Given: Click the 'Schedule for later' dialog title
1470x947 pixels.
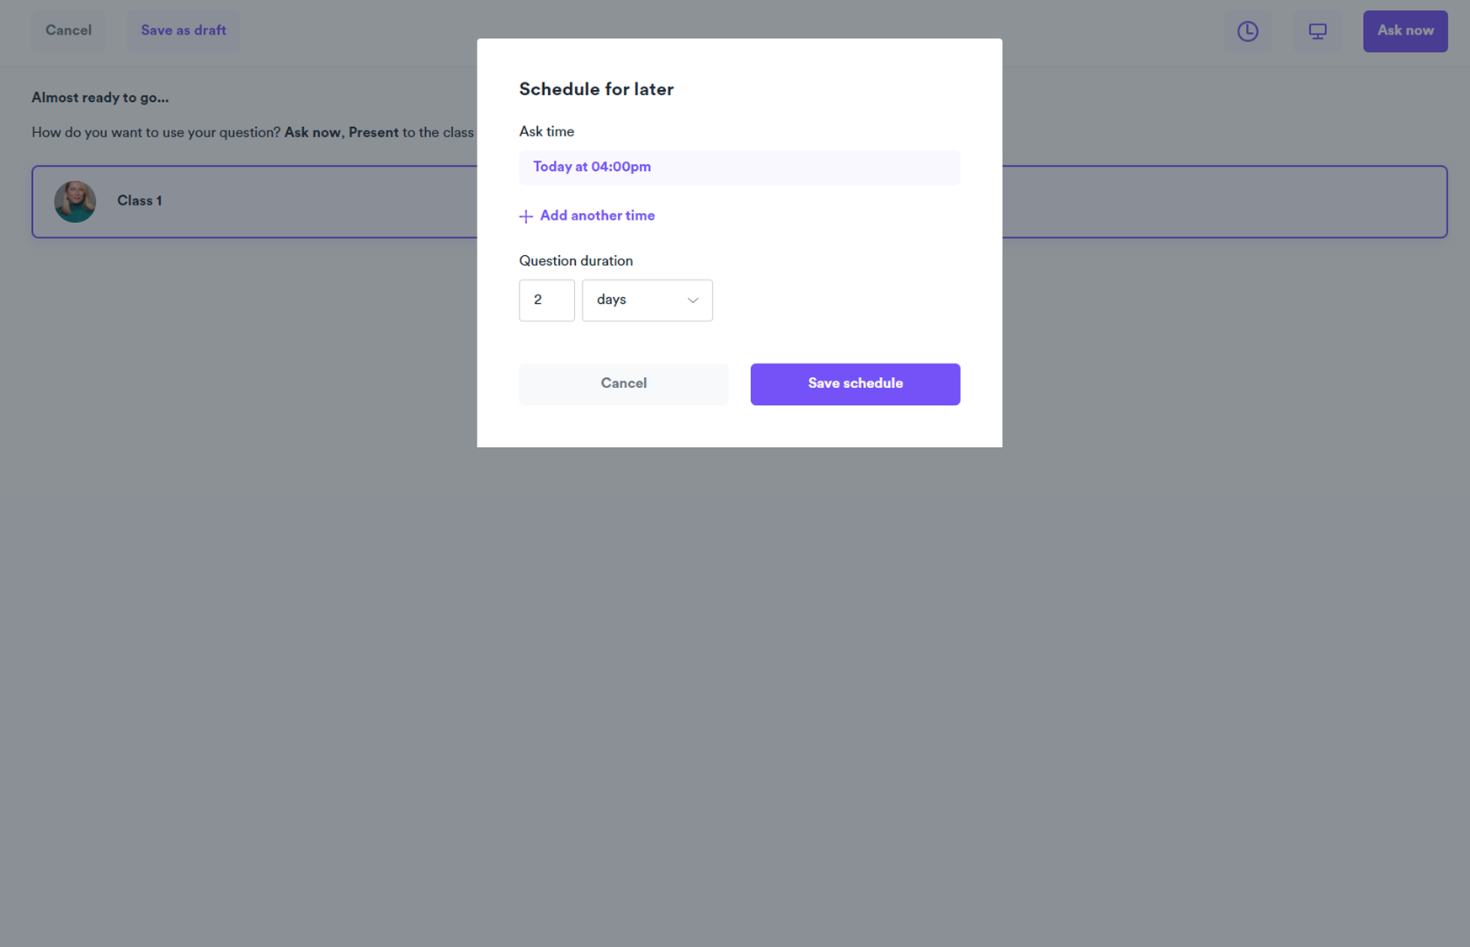Looking at the screenshot, I should coord(596,89).
